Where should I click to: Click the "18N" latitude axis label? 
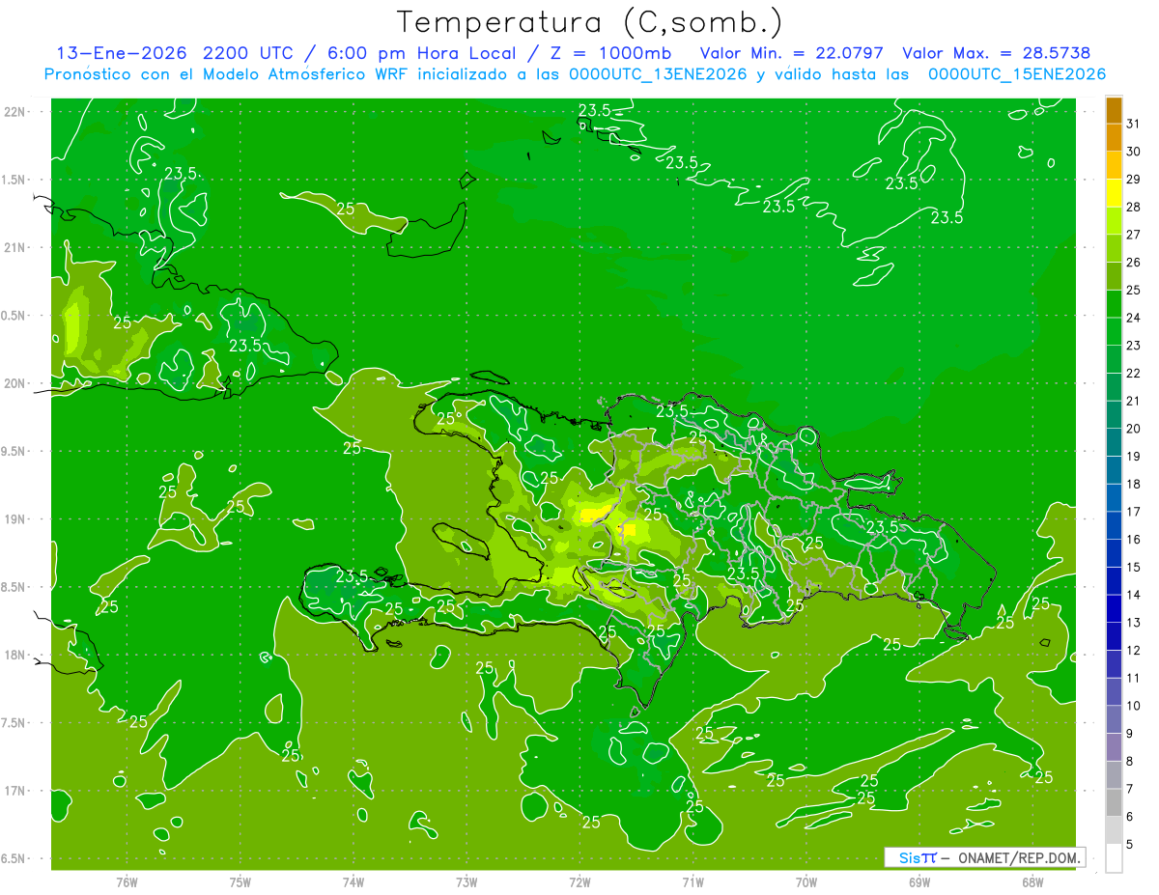pyautogui.click(x=16, y=656)
